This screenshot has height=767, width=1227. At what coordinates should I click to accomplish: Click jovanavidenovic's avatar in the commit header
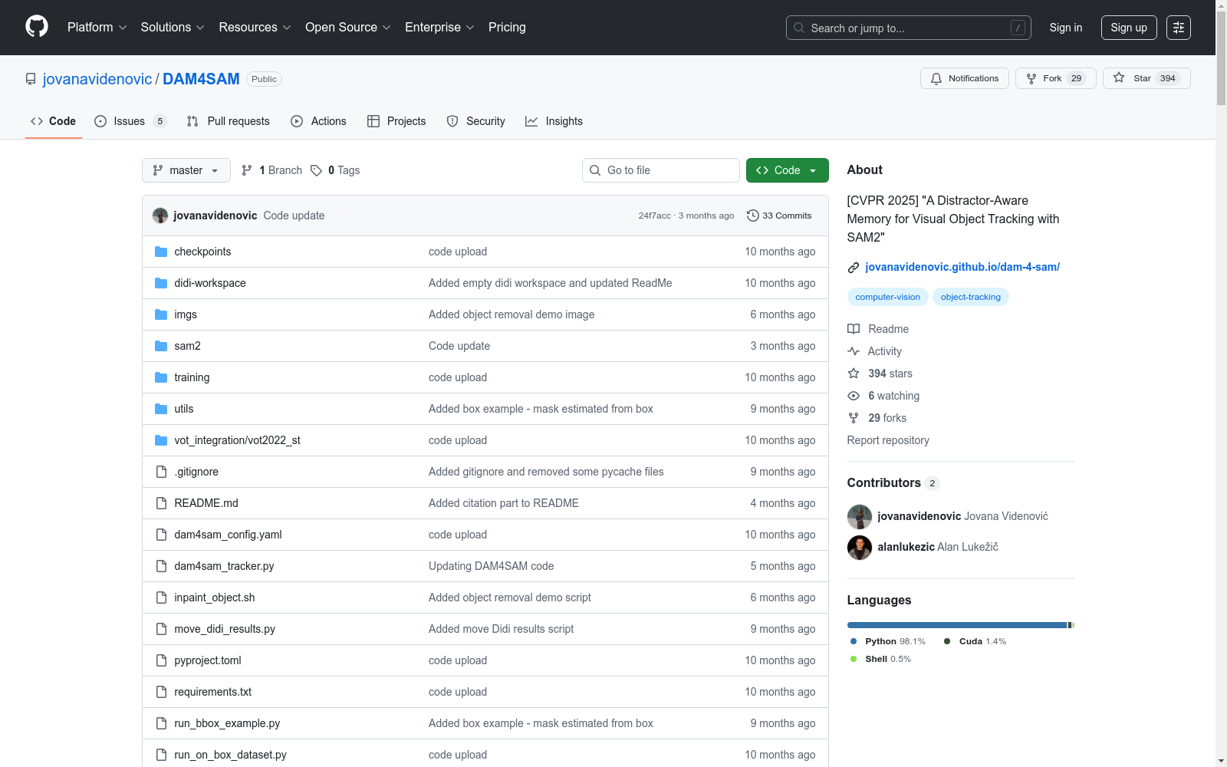click(160, 216)
